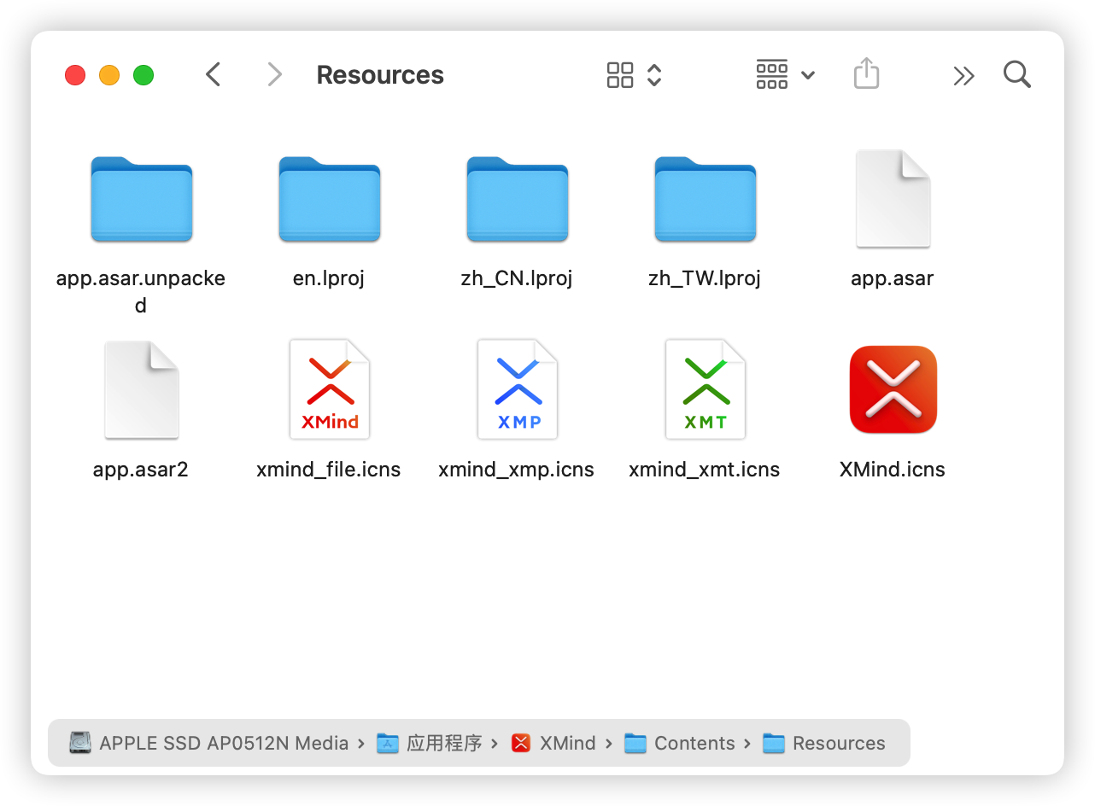Open the zh_TW.lproj folder
Screen dimensions: 1095x806
tap(705, 198)
